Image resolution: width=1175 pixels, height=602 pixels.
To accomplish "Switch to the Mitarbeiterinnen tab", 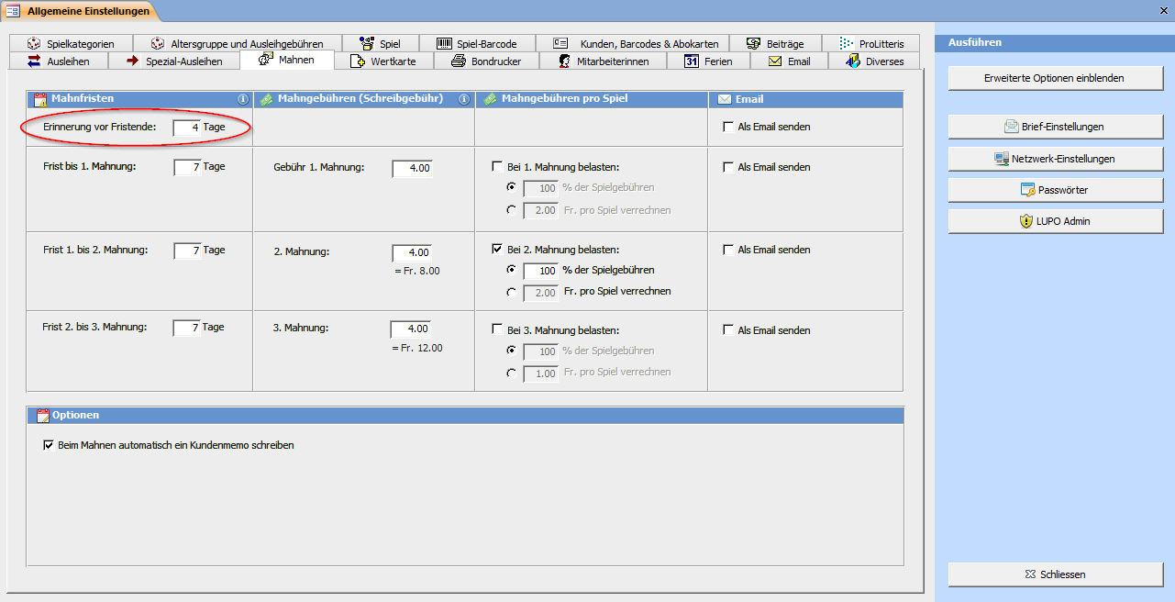I will tap(604, 61).
